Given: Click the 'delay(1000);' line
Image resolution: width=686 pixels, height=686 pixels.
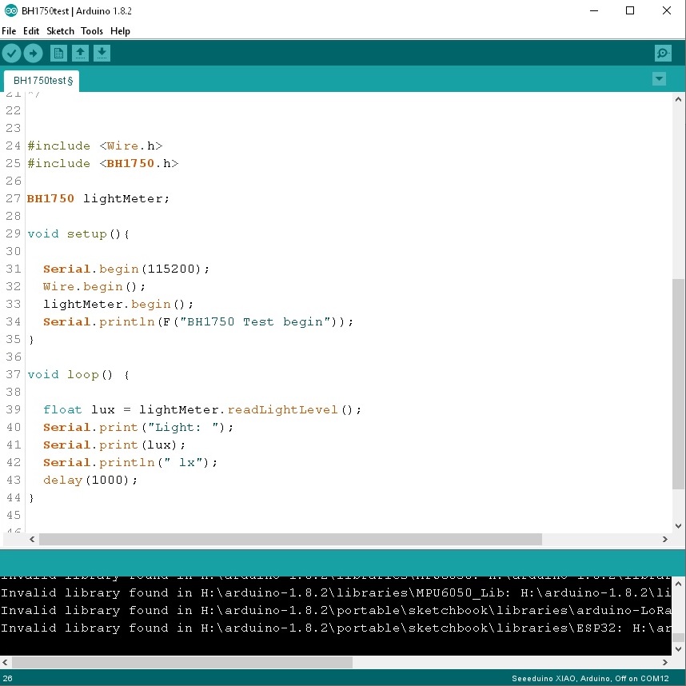Looking at the screenshot, I should pos(90,480).
